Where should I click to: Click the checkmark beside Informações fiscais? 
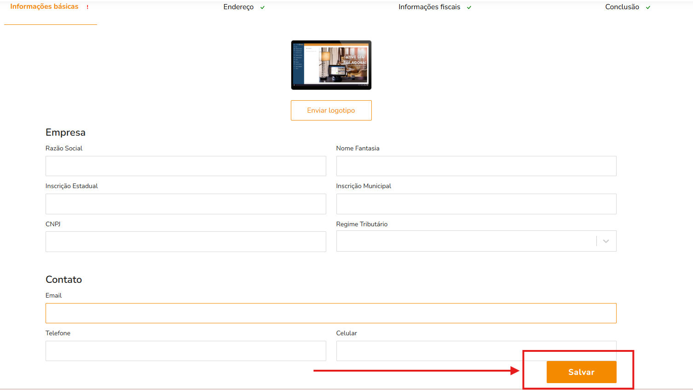(469, 7)
